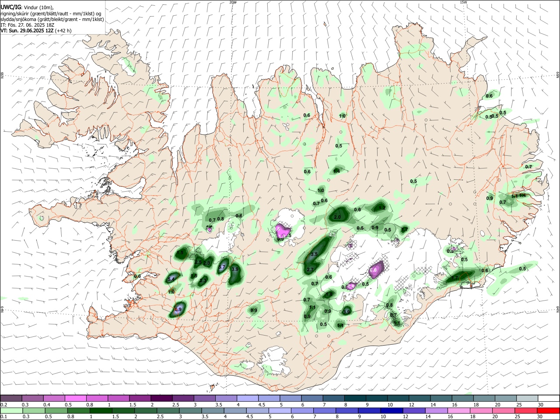Click the red swatch after 30 in rain legend
The width and height of the screenshot is (560, 420).
coord(549,411)
